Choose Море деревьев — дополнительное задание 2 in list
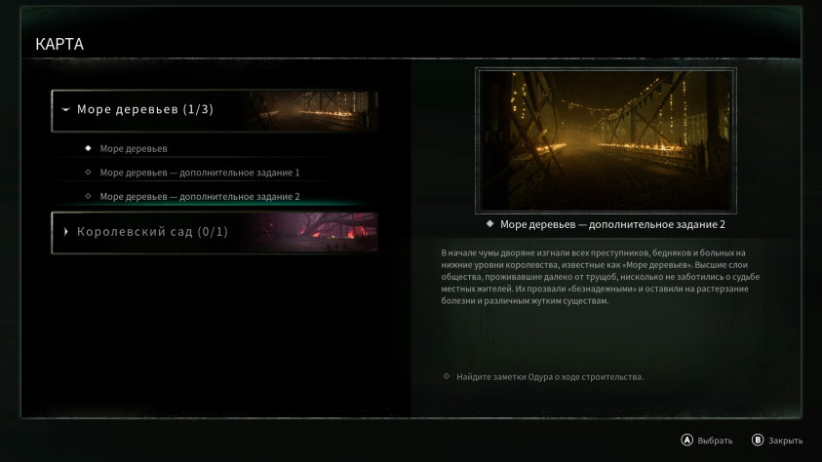The height and width of the screenshot is (462, 822). [200, 196]
